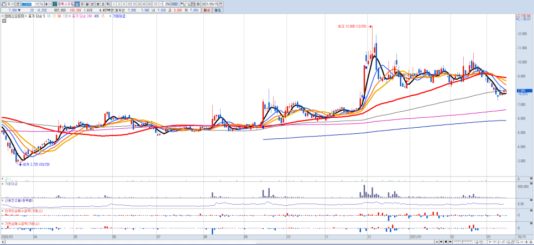Screen dimensions: 534x245
Task: Toggle the 거래대금 volume panel marker
Action: (2, 184)
